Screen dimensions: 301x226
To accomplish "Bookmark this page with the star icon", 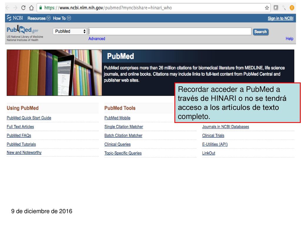I will tap(267, 8).
